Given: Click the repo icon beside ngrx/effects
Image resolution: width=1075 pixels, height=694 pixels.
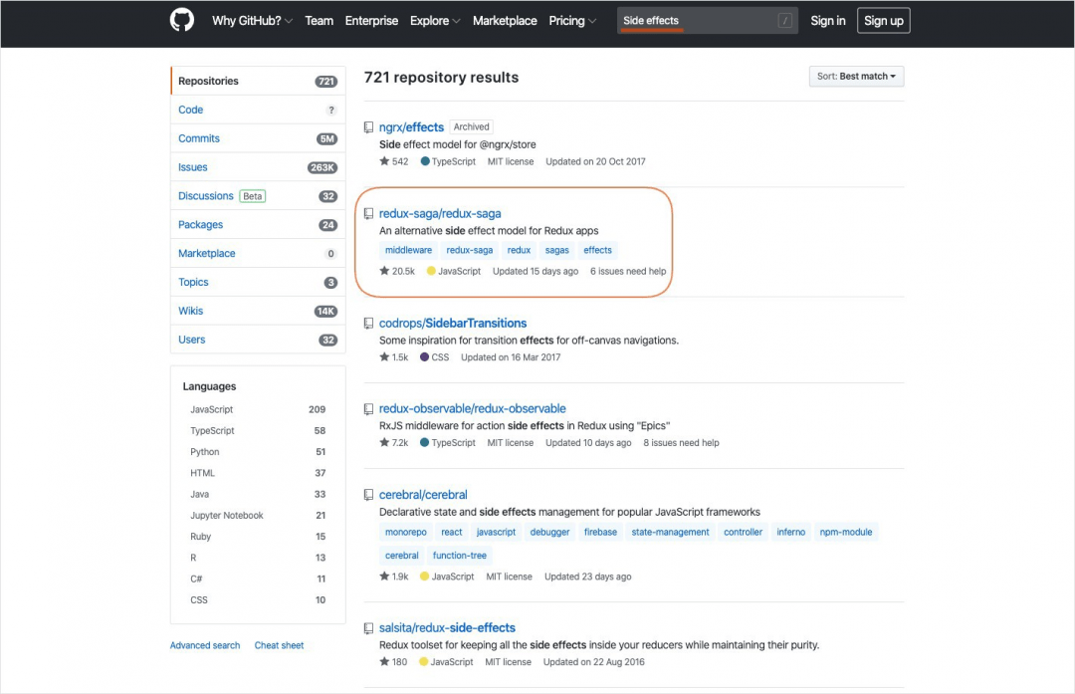Looking at the screenshot, I should click(368, 127).
